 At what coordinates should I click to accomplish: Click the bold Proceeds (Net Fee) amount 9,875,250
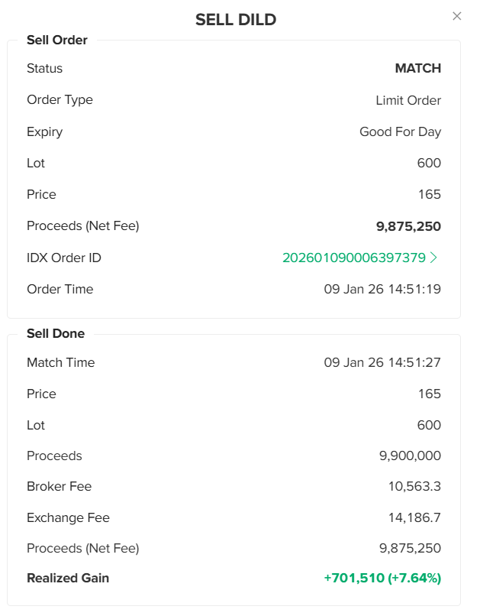click(408, 226)
